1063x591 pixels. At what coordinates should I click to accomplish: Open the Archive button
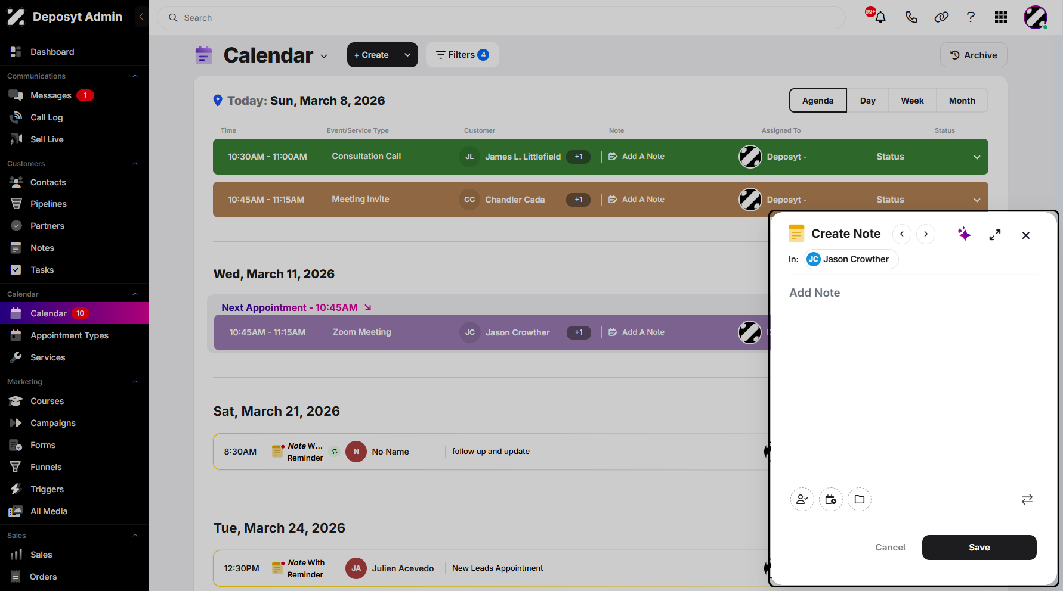click(974, 55)
